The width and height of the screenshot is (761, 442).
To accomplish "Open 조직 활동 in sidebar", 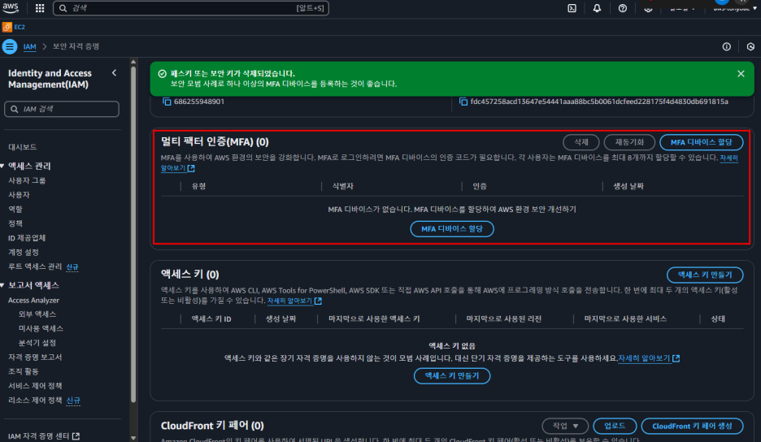I will click(x=24, y=371).
